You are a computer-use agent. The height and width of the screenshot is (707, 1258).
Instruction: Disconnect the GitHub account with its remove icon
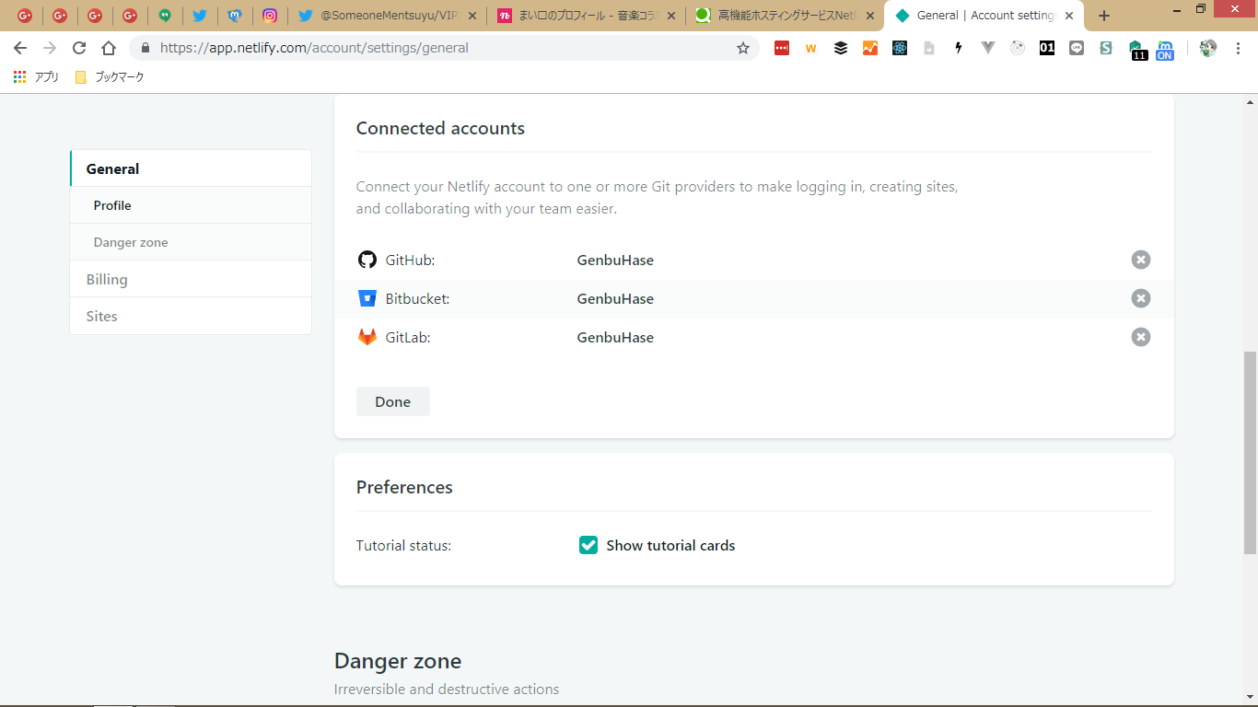tap(1140, 260)
